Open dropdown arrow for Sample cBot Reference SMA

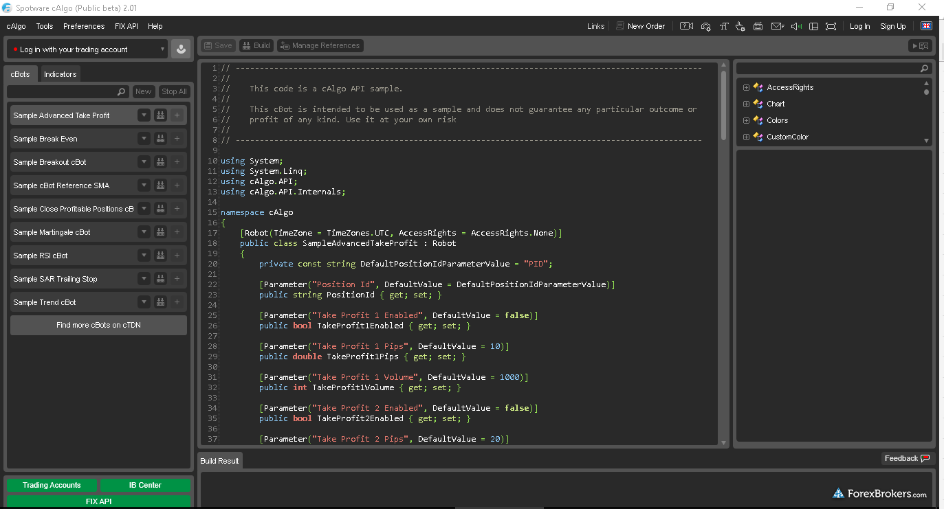tap(144, 185)
